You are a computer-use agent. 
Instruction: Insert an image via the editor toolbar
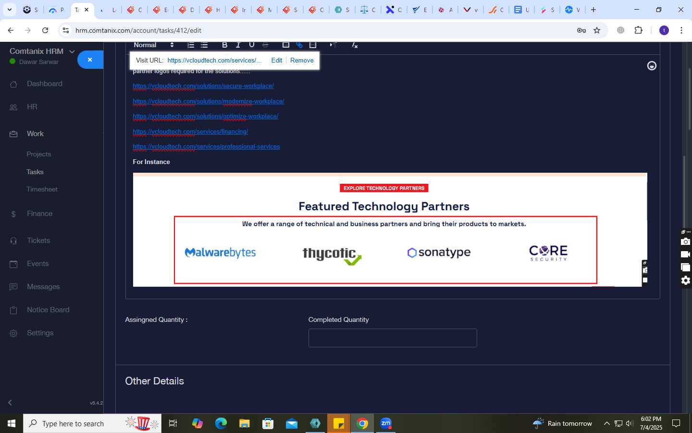pyautogui.click(x=286, y=45)
